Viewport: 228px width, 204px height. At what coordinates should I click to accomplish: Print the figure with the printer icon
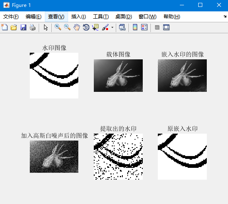pos(33,27)
